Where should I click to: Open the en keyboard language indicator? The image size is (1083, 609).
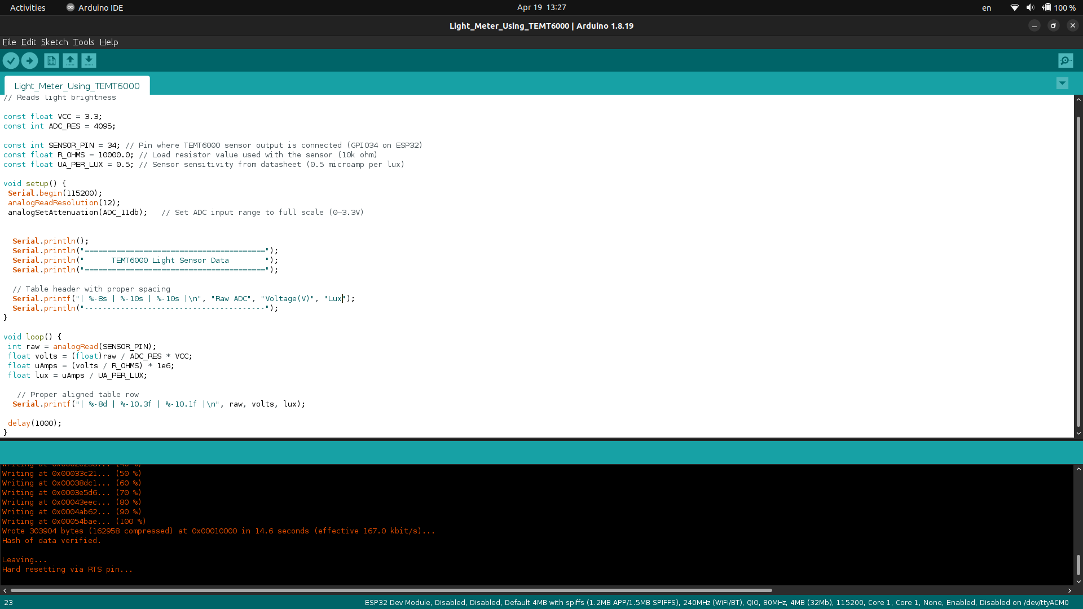coord(987,8)
